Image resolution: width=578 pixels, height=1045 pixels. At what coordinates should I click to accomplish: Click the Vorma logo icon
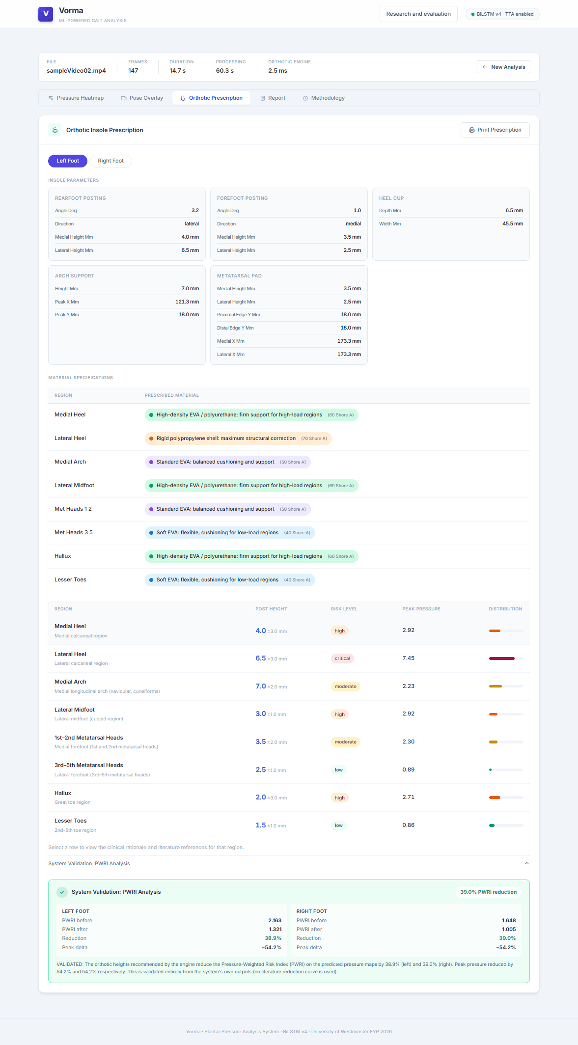[46, 14]
